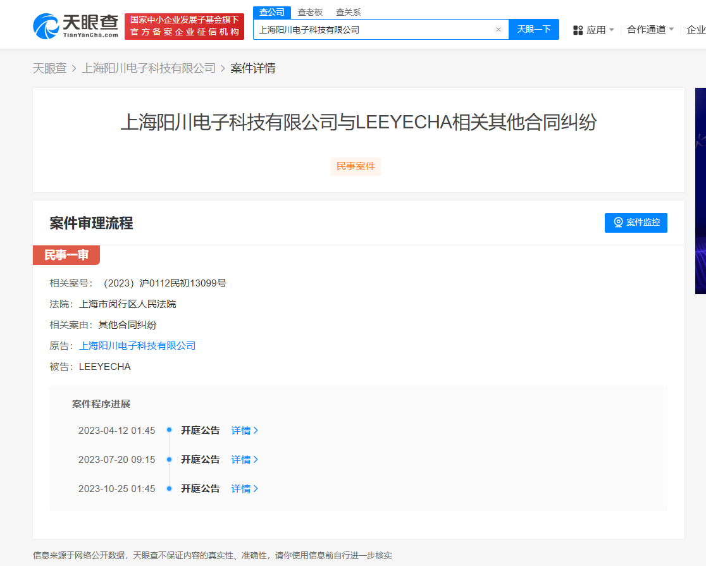The width and height of the screenshot is (706, 566).
Task: Click the blue timeline dot beside 2023-10-25
Action: (x=169, y=488)
